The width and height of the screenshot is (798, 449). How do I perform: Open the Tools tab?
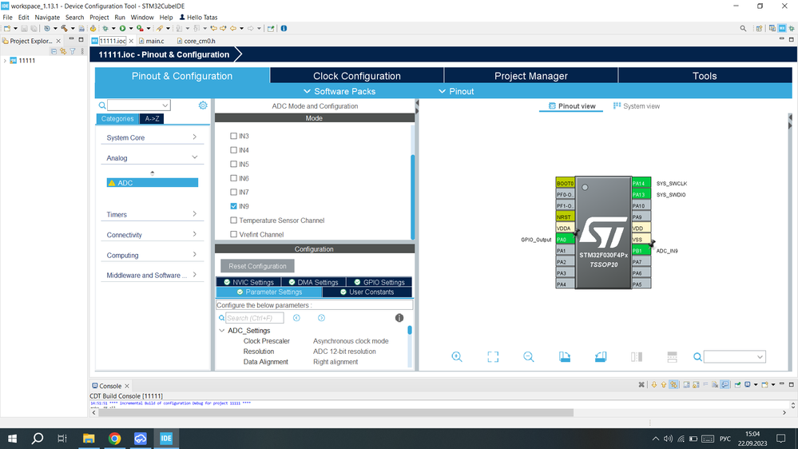[705, 76]
